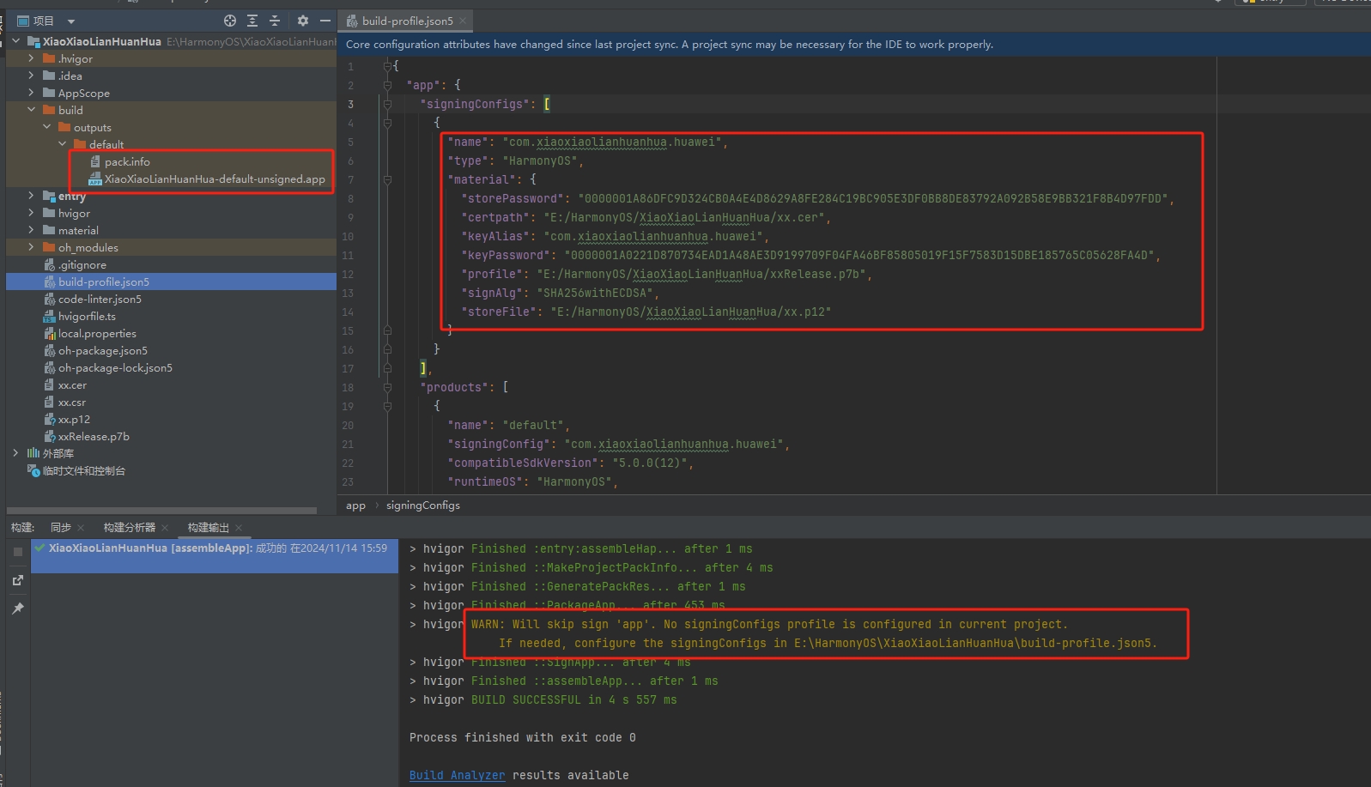Collapse the outputs folder
The image size is (1371, 787).
(46, 127)
